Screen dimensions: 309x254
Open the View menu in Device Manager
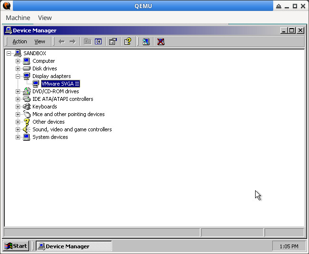[40, 41]
